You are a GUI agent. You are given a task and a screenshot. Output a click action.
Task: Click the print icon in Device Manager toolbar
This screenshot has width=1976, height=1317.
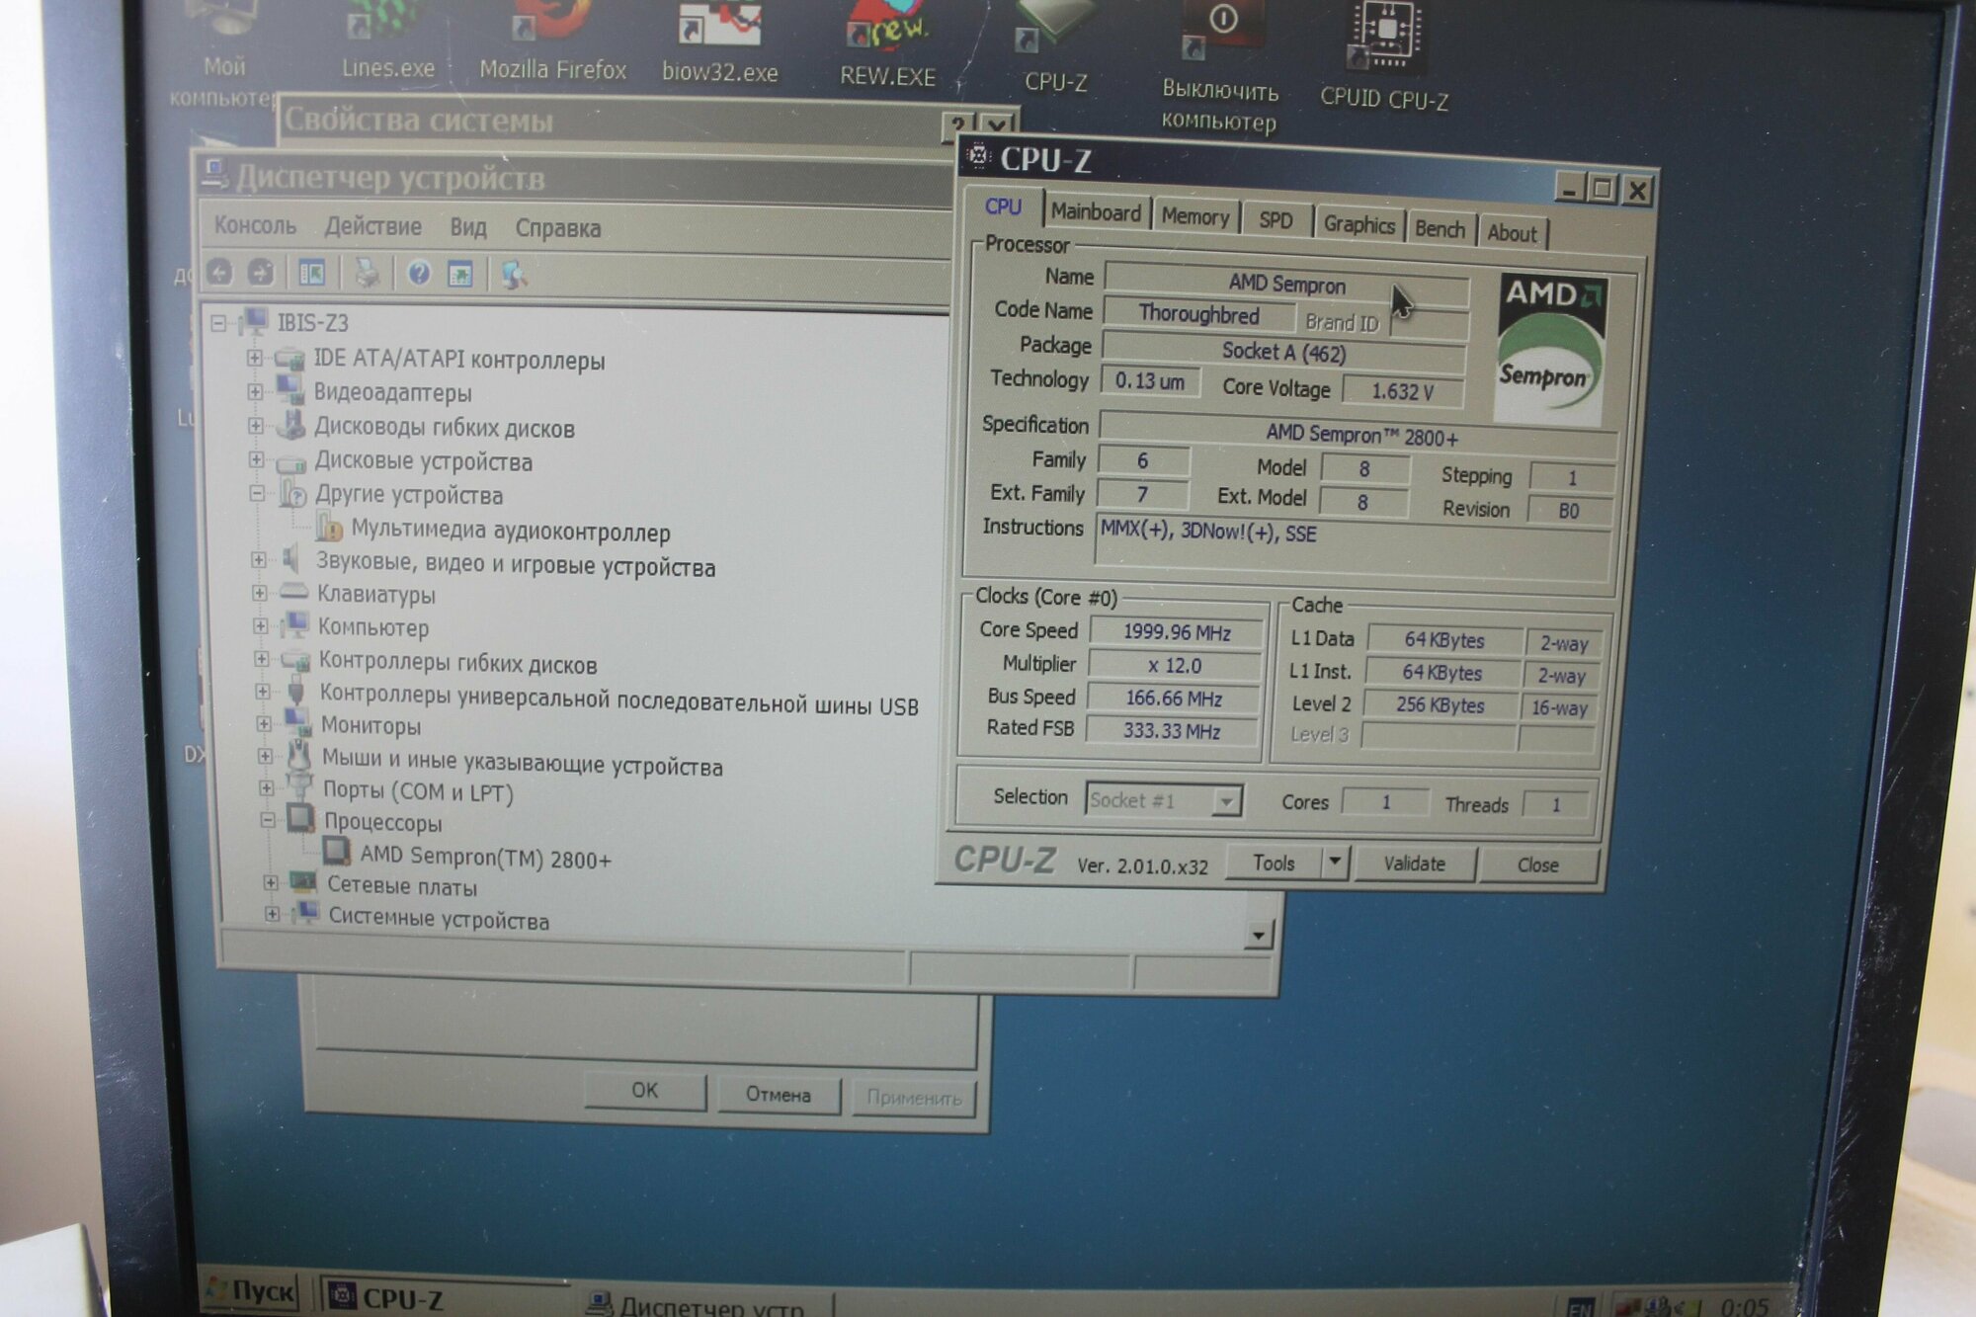pyautogui.click(x=367, y=273)
